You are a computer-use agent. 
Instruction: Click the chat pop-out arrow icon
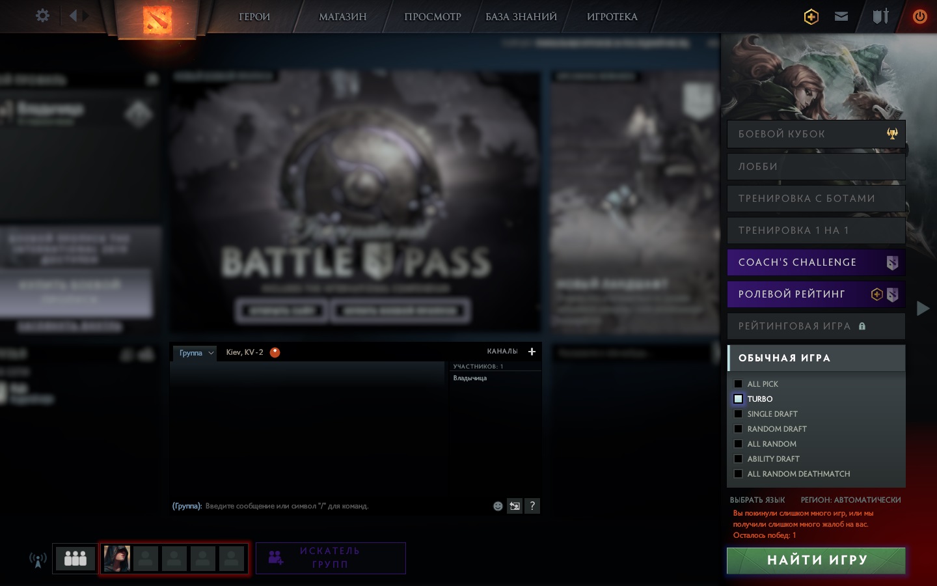coord(515,506)
